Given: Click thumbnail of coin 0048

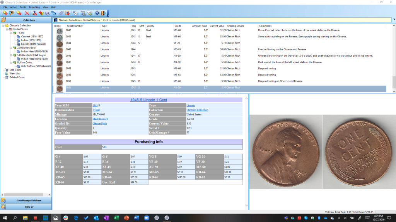Looking at the screenshot, I should click(60, 69).
